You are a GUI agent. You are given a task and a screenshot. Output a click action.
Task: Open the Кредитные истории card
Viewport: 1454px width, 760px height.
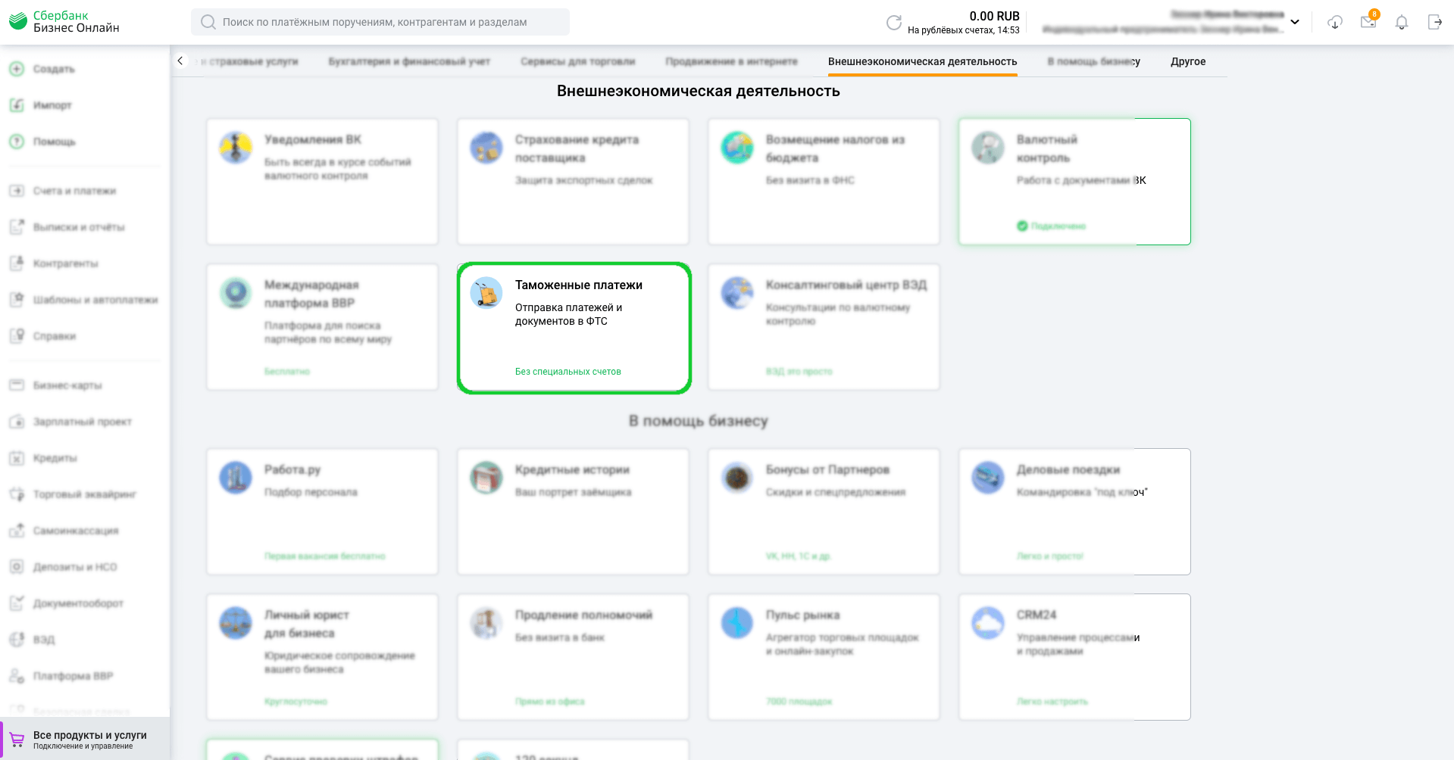(573, 512)
